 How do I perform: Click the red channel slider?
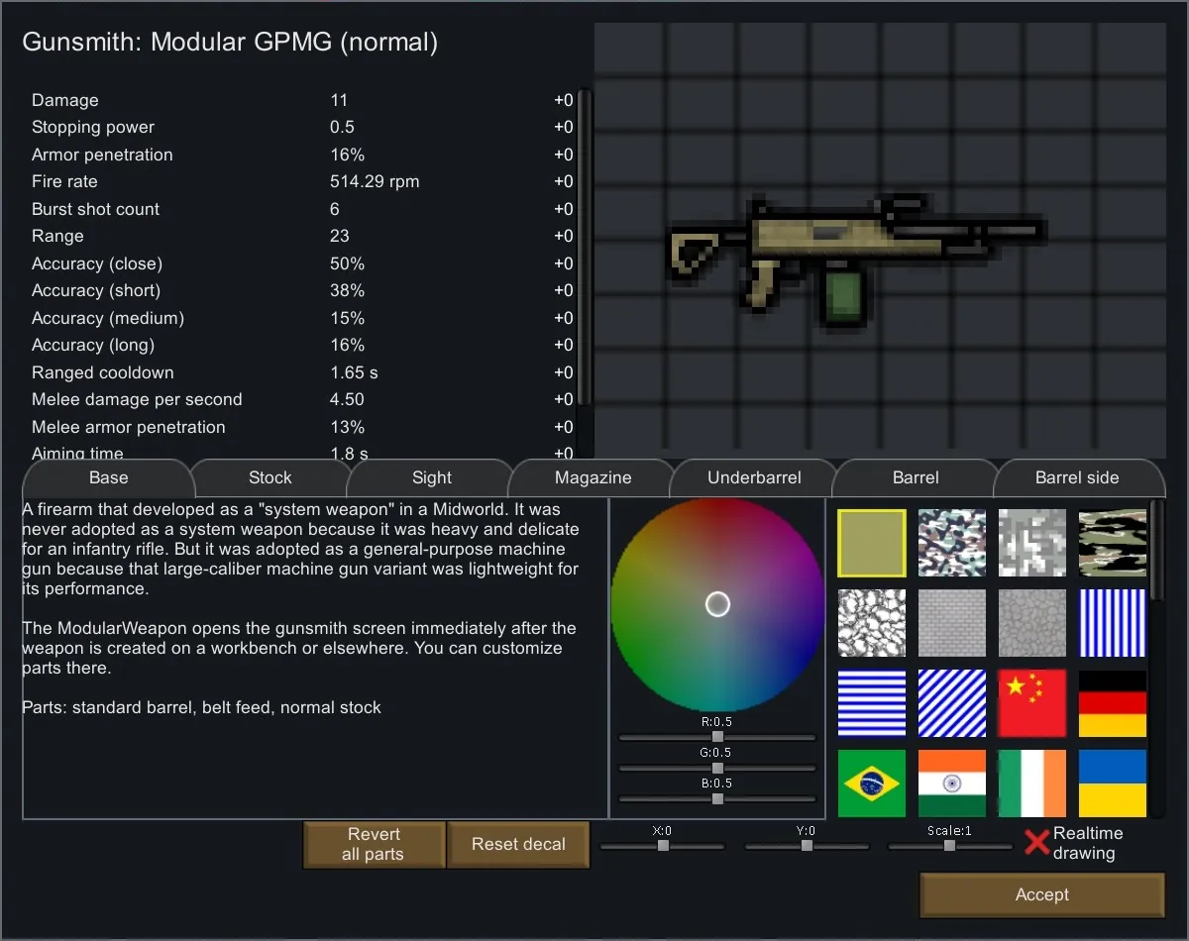click(x=717, y=737)
